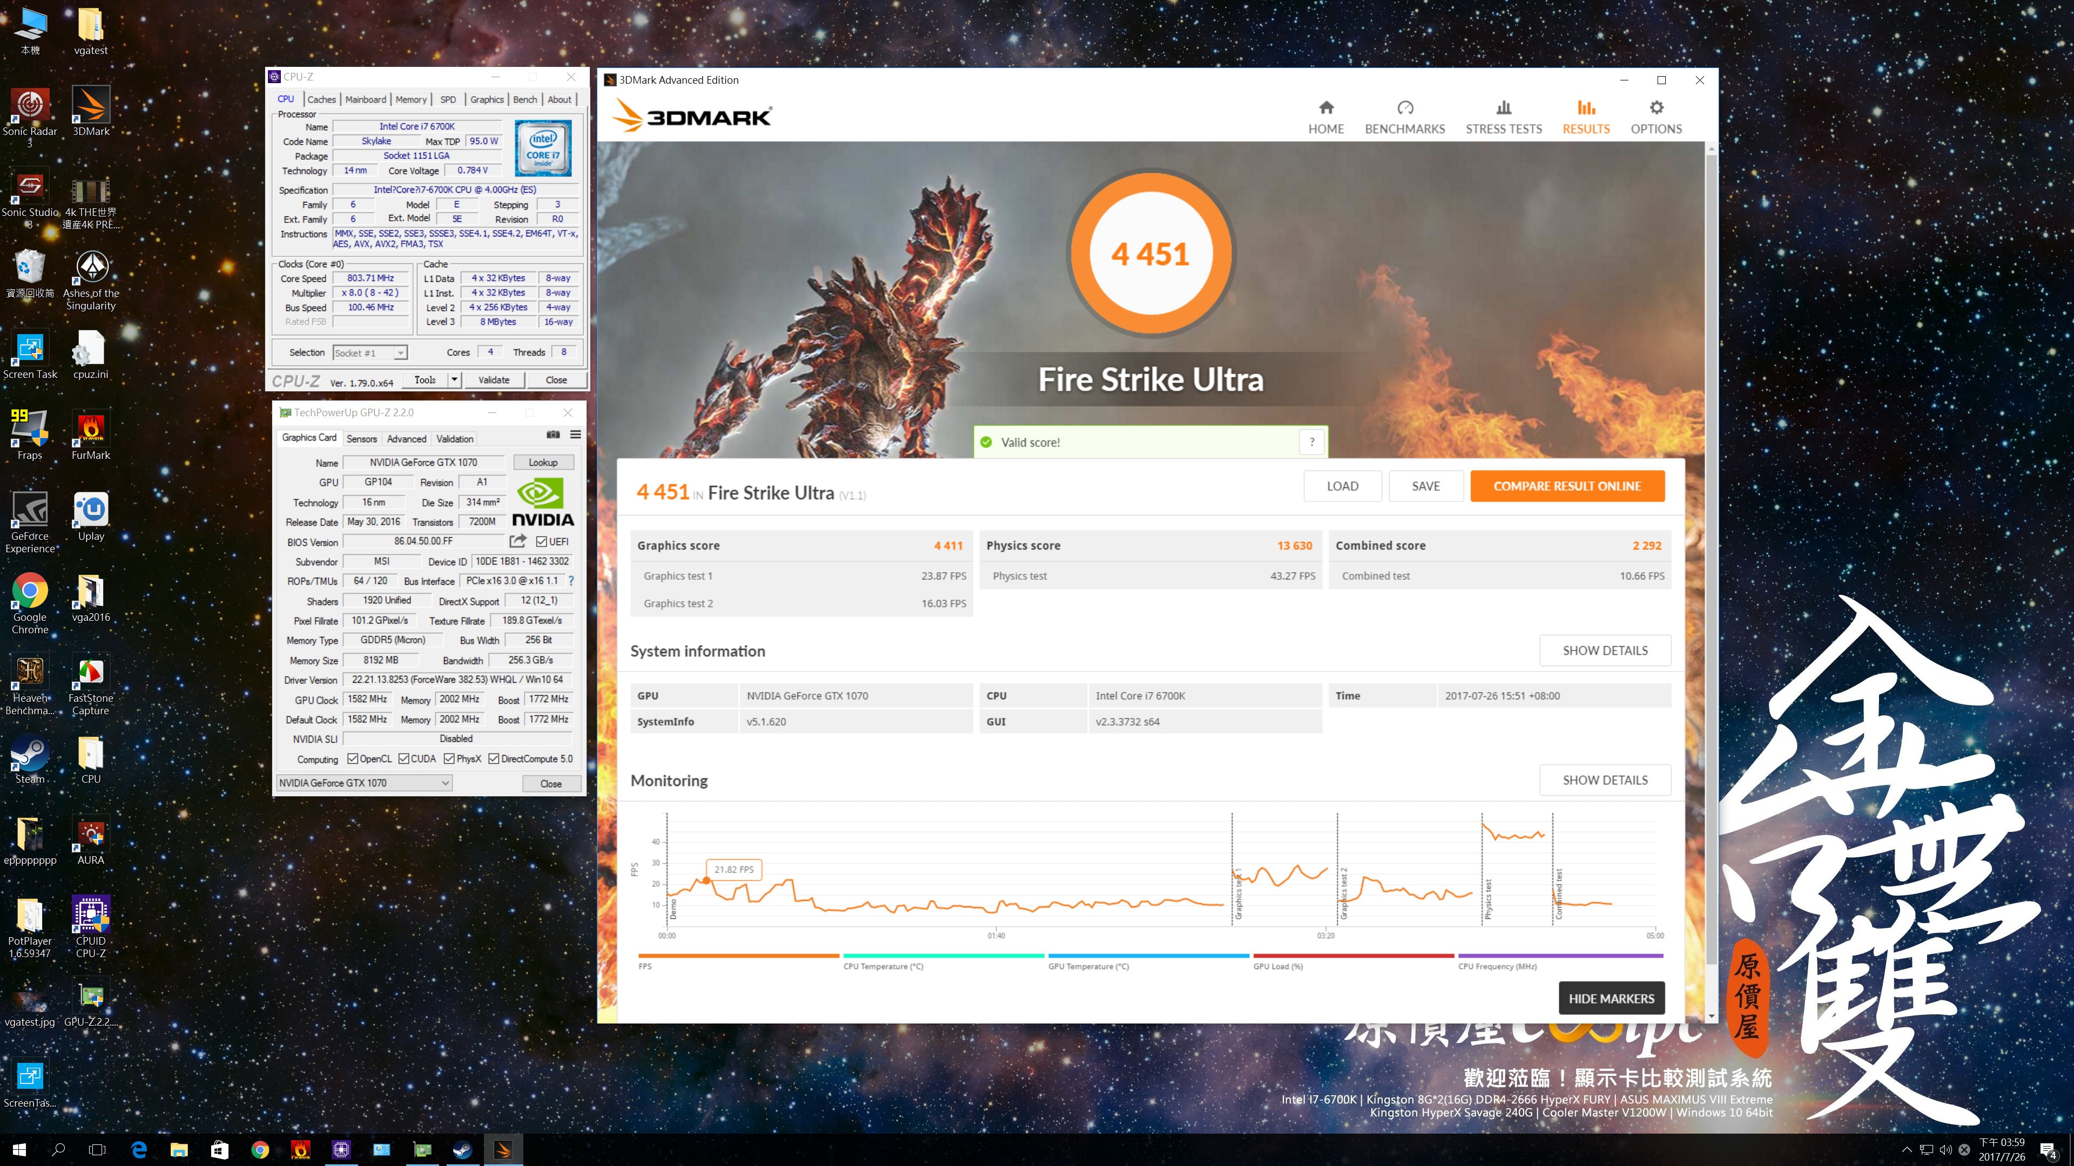
Task: Click the CPU Temperature legend bar
Action: coord(943,956)
